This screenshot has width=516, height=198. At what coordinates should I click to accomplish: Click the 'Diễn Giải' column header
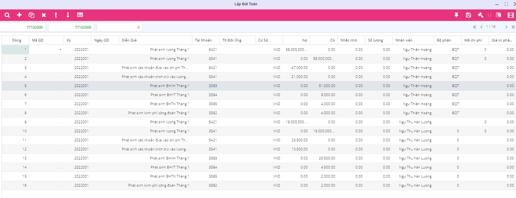tap(129, 40)
